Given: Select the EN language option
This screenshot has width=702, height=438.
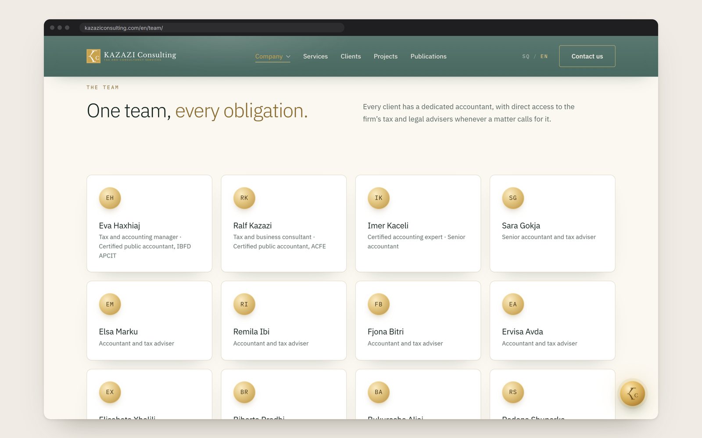Looking at the screenshot, I should click(544, 57).
